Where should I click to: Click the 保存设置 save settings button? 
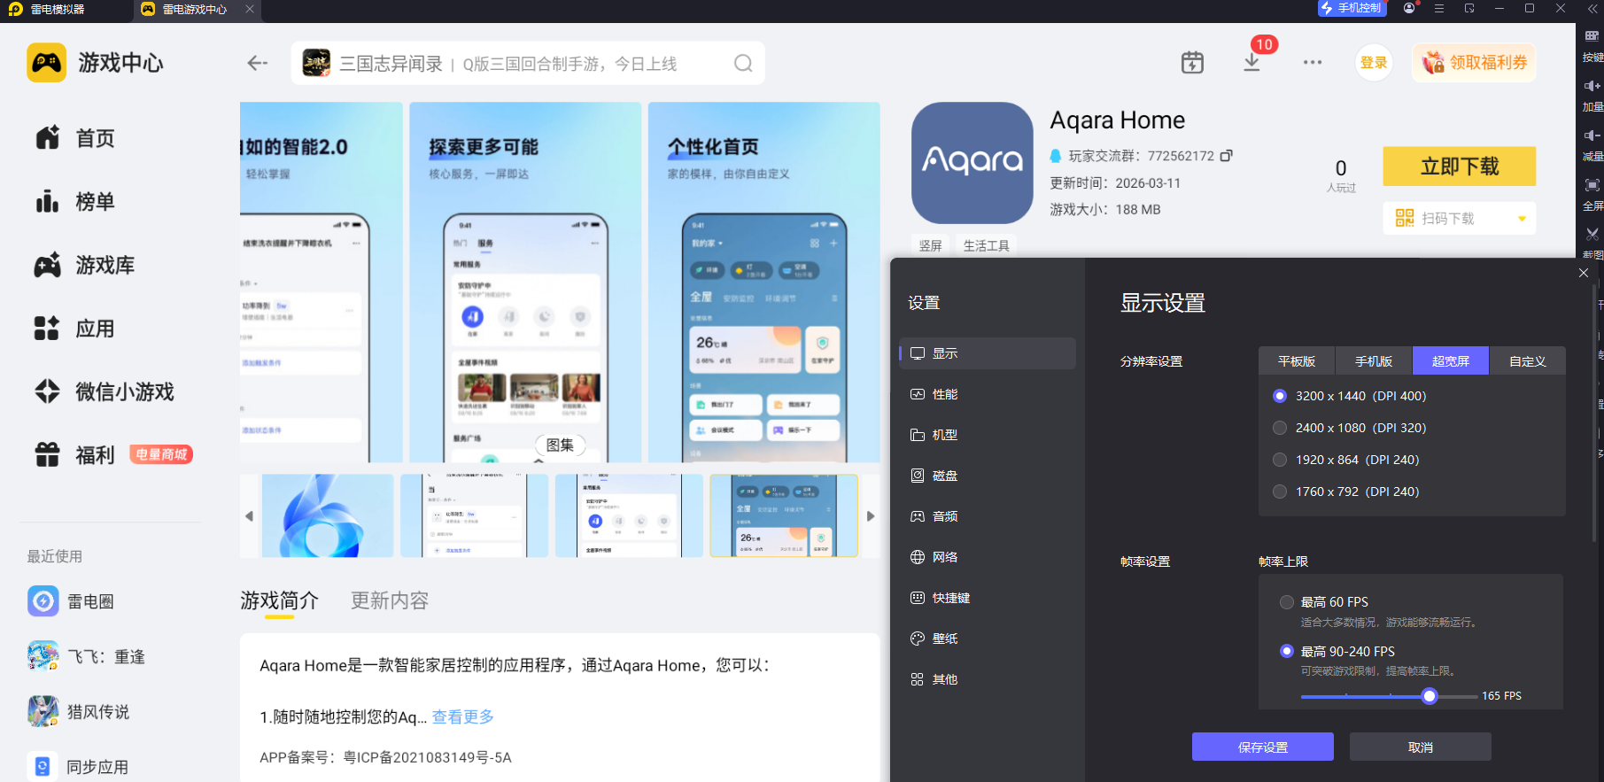coord(1263,747)
